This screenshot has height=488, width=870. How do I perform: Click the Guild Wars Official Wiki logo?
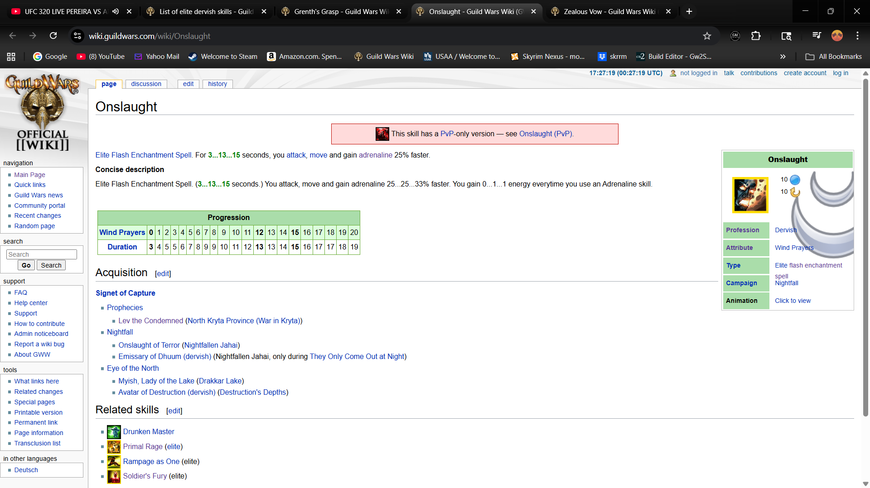point(43,113)
